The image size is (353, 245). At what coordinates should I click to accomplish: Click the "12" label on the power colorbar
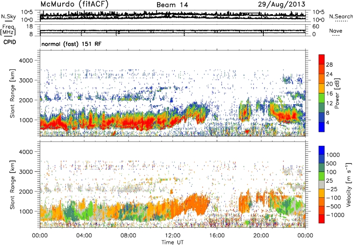tap(329, 103)
